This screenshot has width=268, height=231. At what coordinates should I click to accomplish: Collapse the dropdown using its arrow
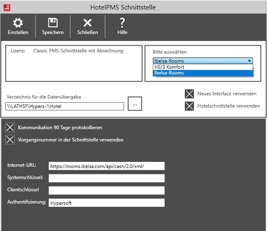[x=249, y=61]
